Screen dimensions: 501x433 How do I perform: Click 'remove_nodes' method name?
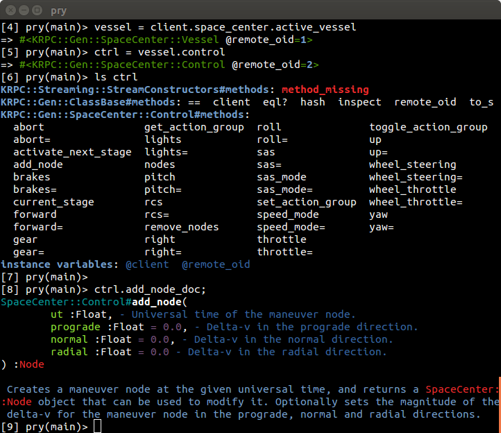182,227
